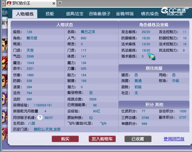Click the red 购买 button
This screenshot has width=192, height=152.
click(x=65, y=139)
